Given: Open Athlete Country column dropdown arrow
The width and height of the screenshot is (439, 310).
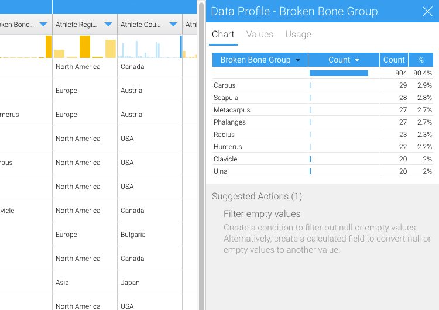Looking at the screenshot, I should [x=173, y=25].
